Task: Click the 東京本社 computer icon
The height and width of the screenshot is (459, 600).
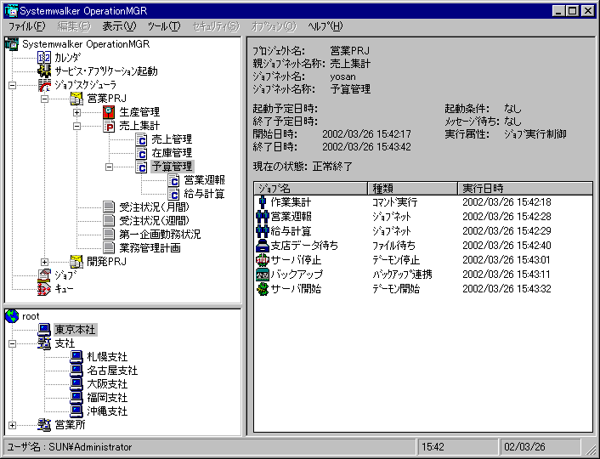Action: pos(44,330)
